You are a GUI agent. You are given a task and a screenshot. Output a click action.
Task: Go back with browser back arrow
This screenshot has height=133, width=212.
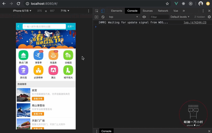coord(4,4)
